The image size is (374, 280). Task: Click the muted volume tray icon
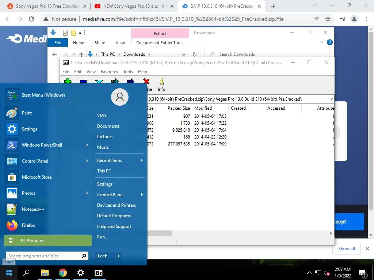[327, 273]
